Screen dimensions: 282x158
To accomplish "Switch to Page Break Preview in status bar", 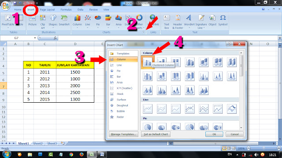I will 234,148.
